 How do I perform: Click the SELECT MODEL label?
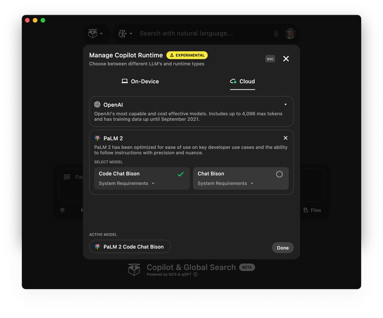point(109,162)
